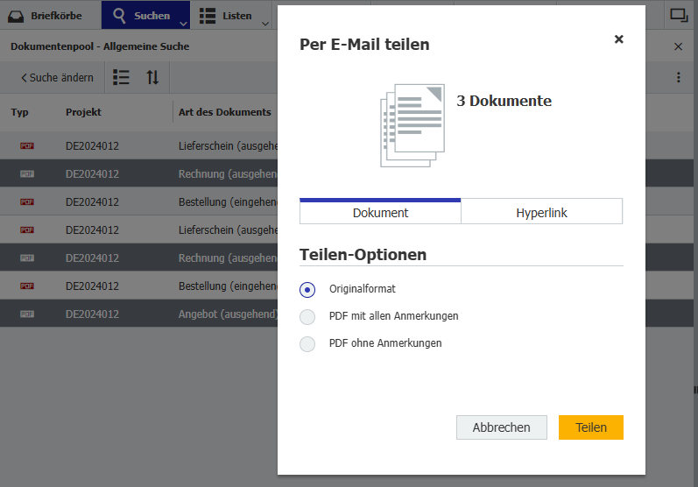Image resolution: width=698 pixels, height=487 pixels.
Task: Click the Abbrechen button
Action: 501,427
